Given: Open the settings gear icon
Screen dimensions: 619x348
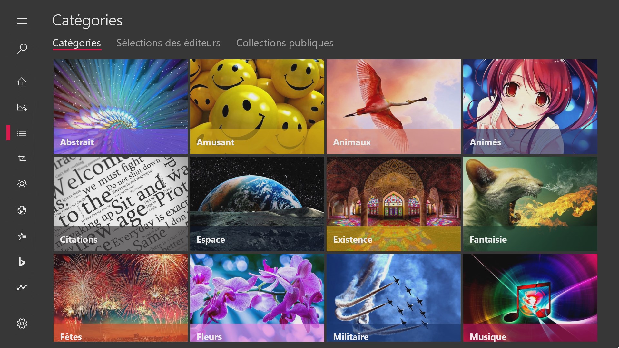Looking at the screenshot, I should click(22, 324).
